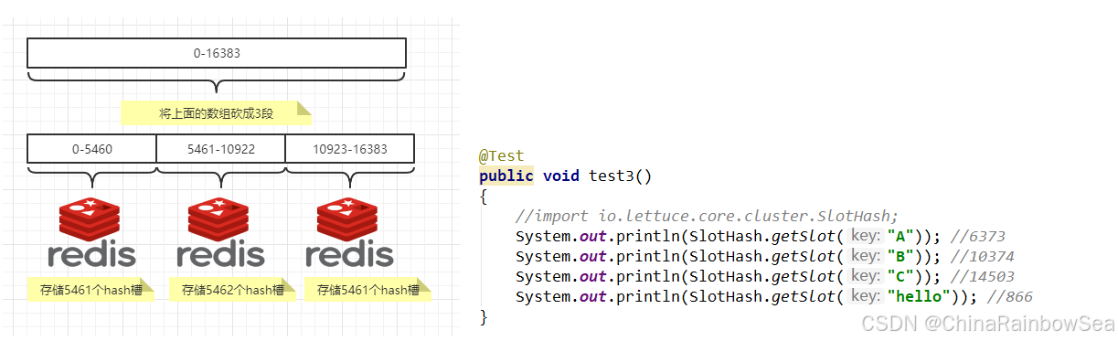Click the note labeled 存储5462个hash槽

pyautogui.click(x=233, y=291)
